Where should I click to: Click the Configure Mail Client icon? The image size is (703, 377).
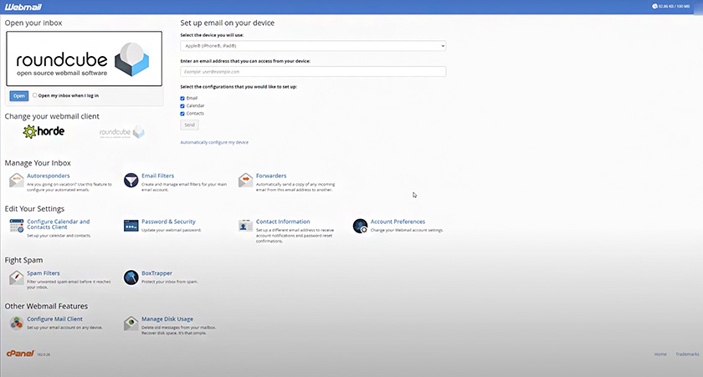[x=17, y=324]
